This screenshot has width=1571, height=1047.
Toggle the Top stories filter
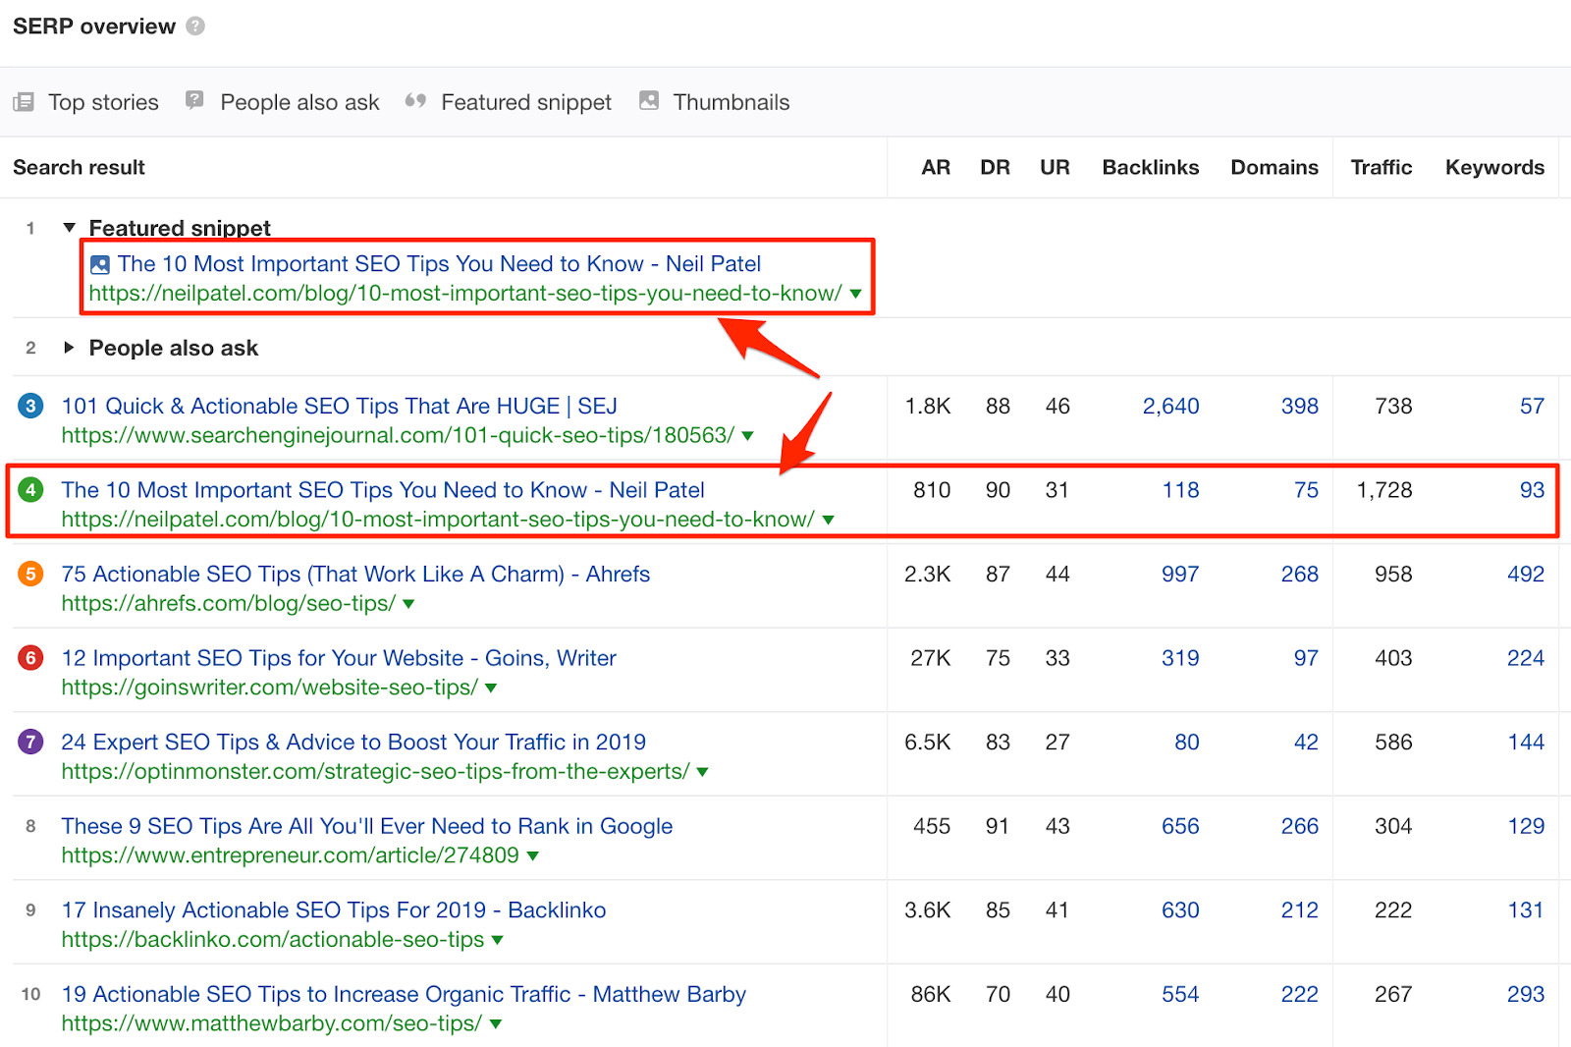[85, 101]
